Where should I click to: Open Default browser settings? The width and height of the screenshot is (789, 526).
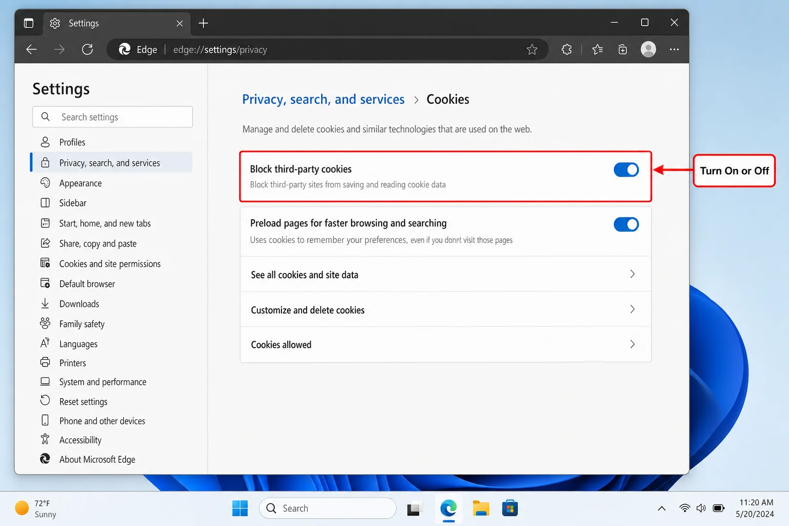pyautogui.click(x=111, y=284)
